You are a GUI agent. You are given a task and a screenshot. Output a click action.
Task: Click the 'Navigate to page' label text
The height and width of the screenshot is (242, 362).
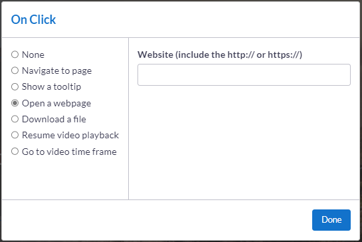click(x=57, y=70)
